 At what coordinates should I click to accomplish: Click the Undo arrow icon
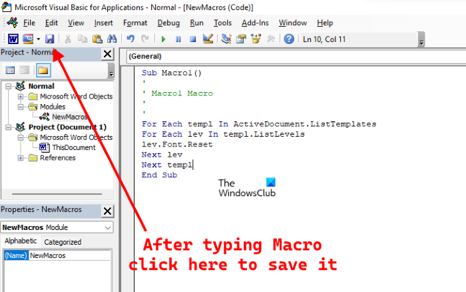tap(130, 39)
